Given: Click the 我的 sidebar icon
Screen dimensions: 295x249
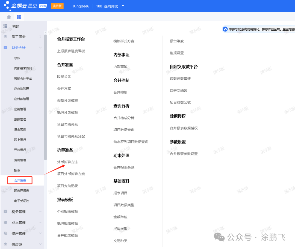Looking at the screenshot, I should pyautogui.click(x=5, y=26).
